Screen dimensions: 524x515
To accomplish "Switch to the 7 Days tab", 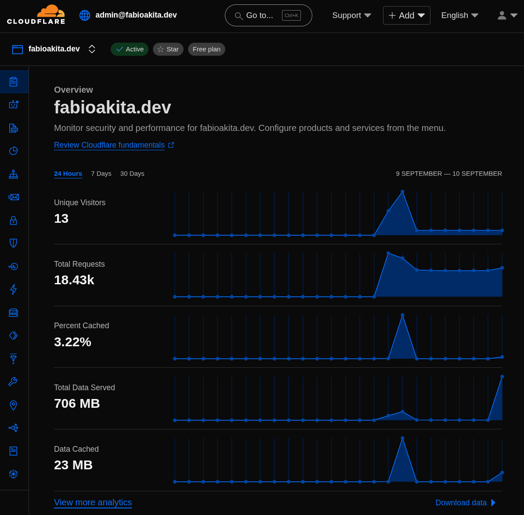I will point(101,174).
